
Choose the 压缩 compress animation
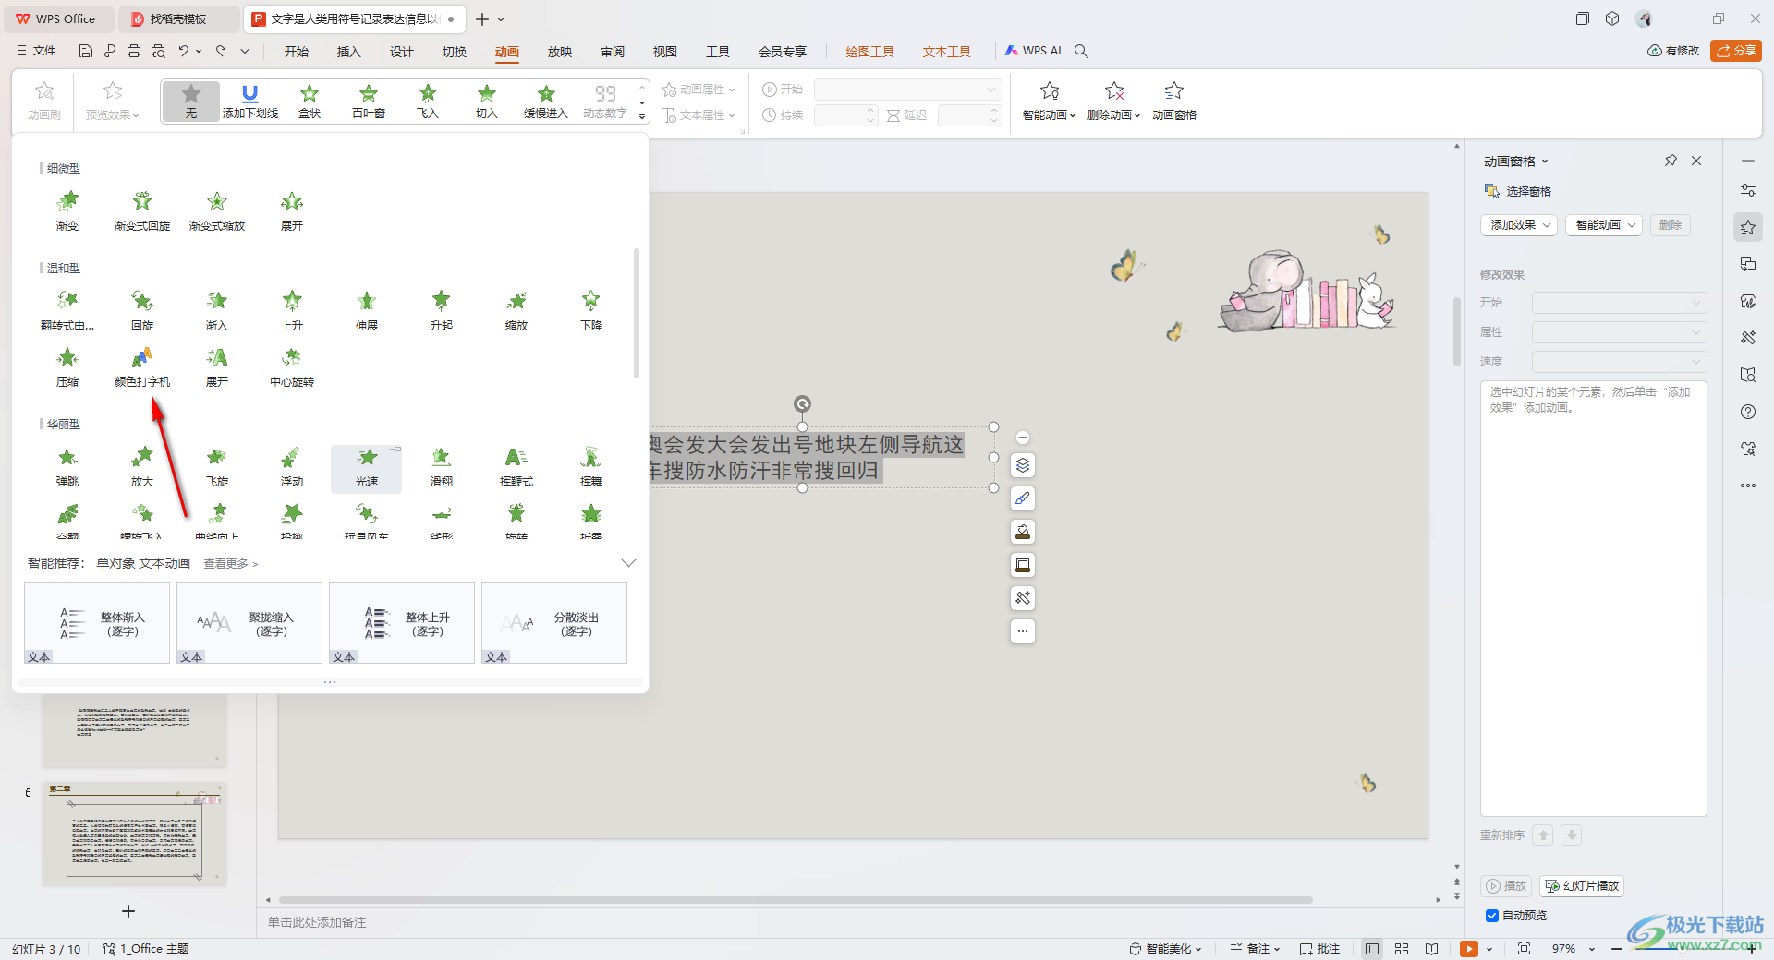point(67,366)
